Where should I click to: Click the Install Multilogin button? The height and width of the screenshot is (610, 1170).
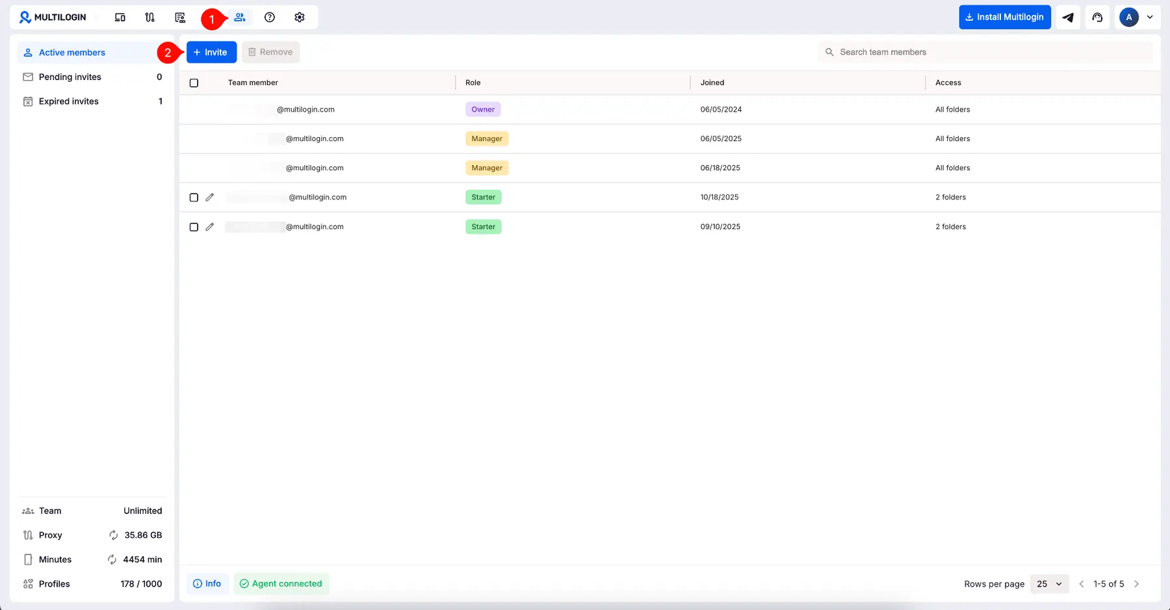click(1005, 18)
